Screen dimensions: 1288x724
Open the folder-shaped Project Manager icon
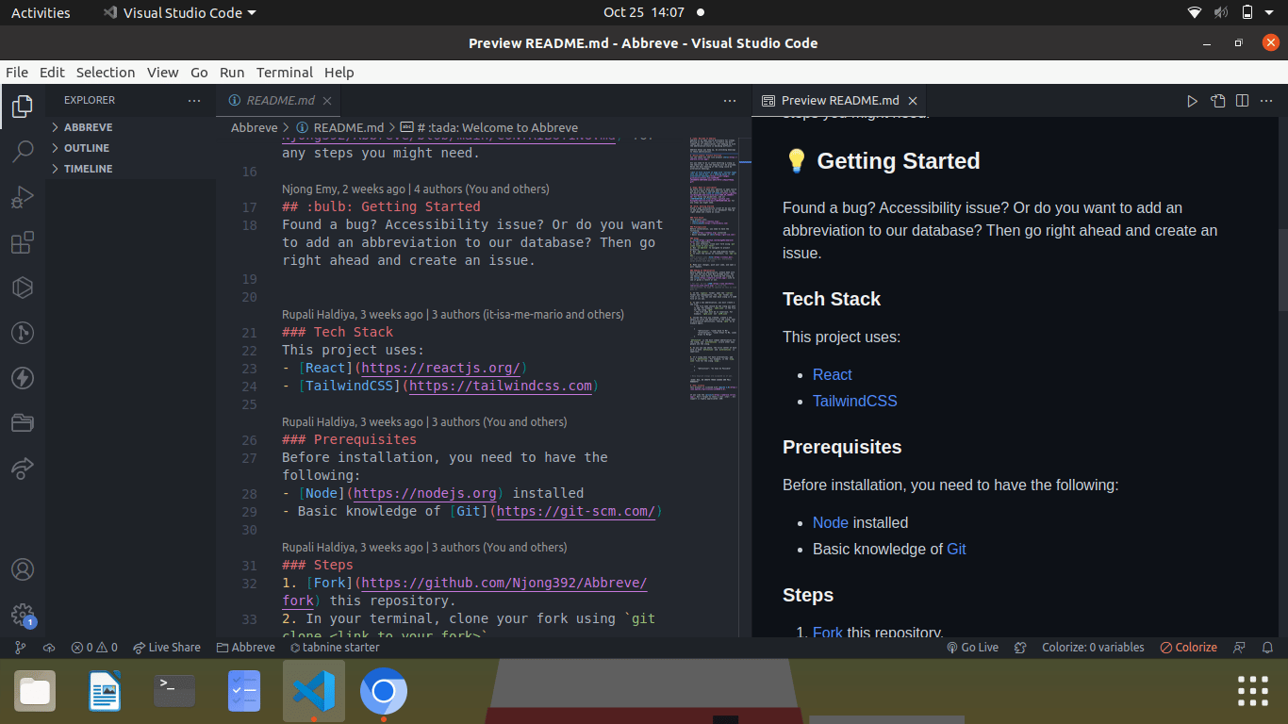[x=23, y=423]
